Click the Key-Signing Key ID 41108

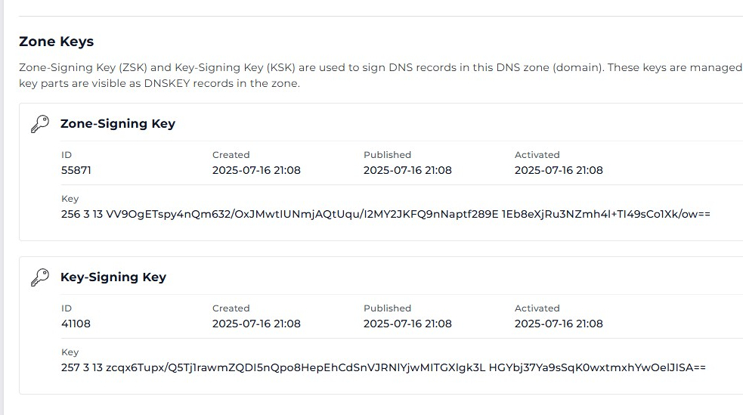(x=76, y=324)
